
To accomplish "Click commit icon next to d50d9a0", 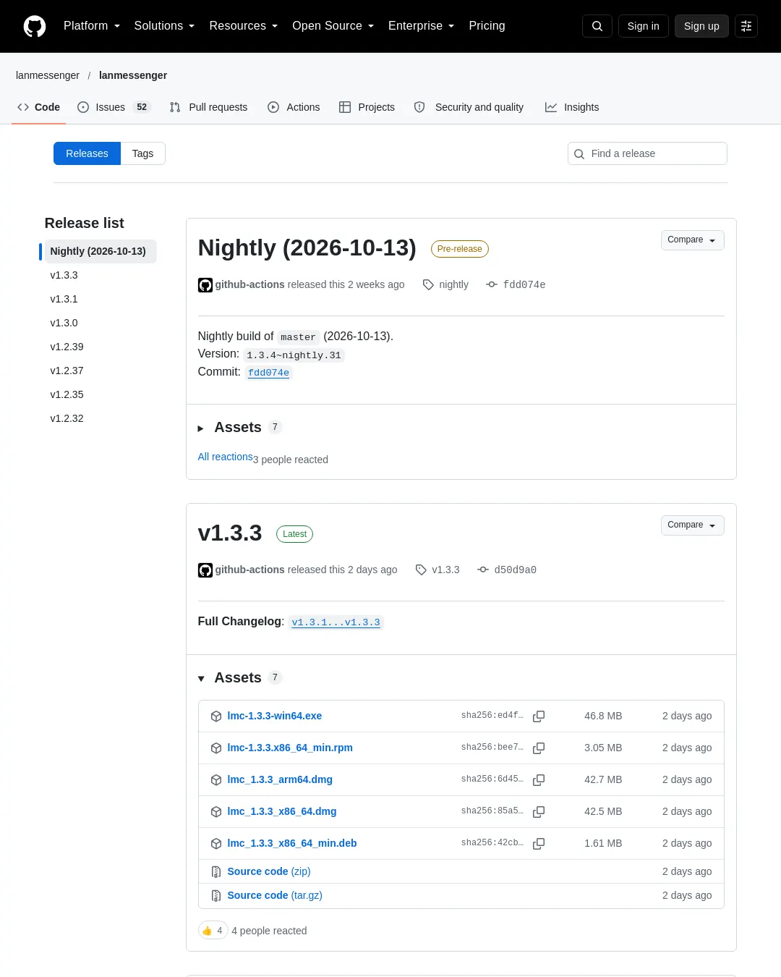I will (x=483, y=570).
